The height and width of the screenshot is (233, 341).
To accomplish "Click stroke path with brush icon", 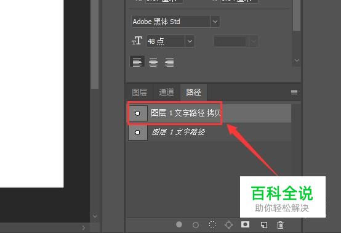I will [x=196, y=225].
